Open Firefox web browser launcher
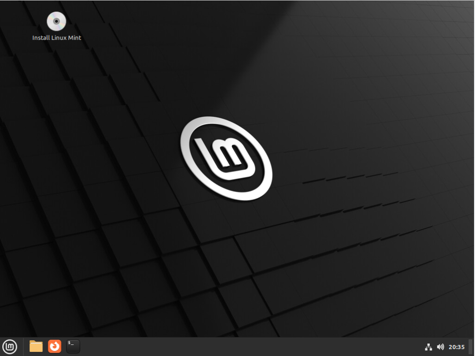Viewport: 475px width, 356px height. click(x=54, y=346)
